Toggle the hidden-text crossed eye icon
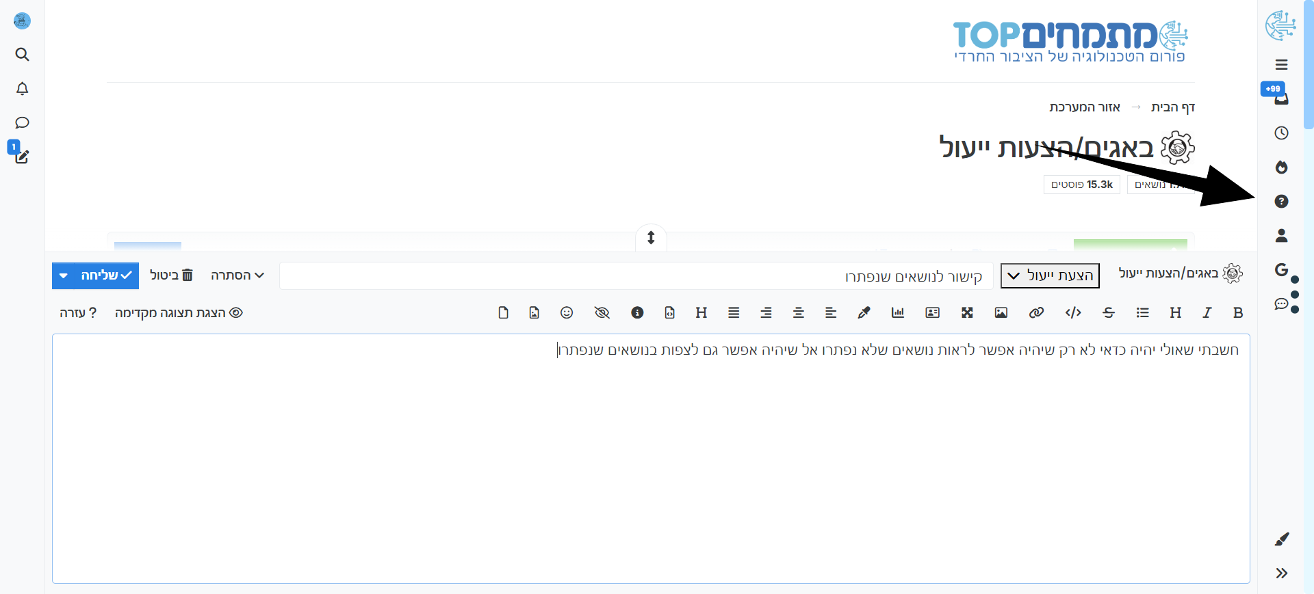This screenshot has width=1314, height=594. [602, 312]
